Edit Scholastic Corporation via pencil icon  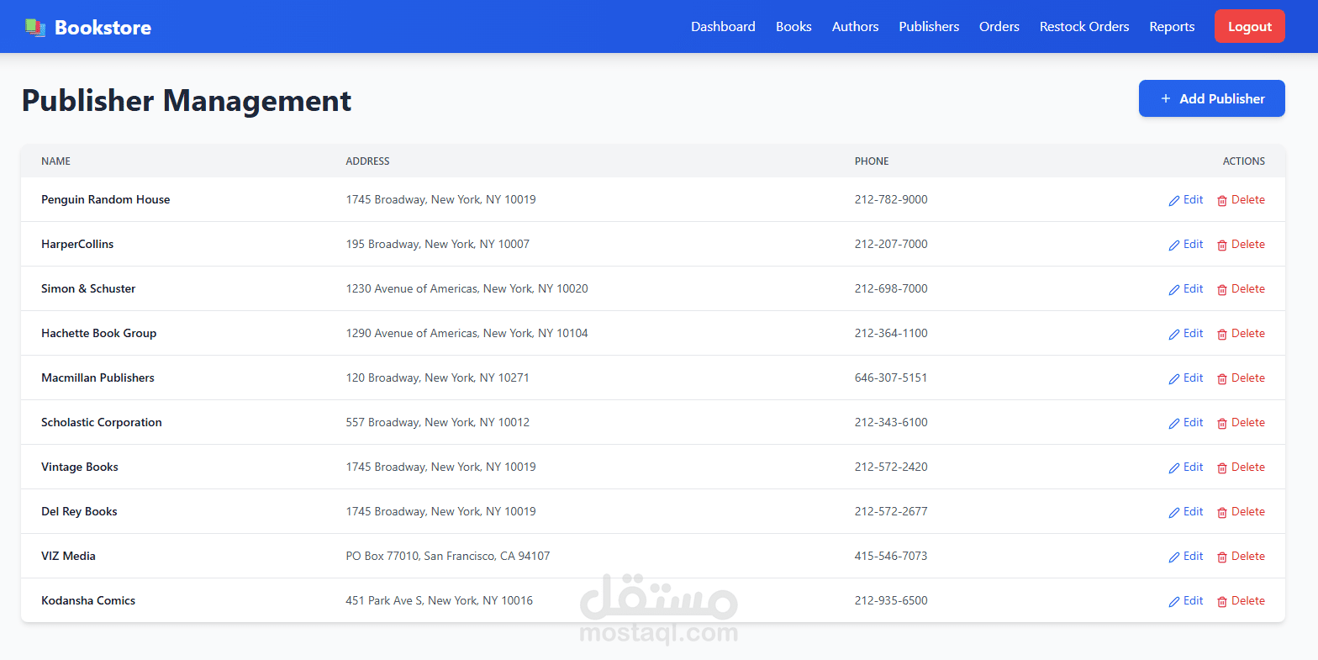[1174, 424]
